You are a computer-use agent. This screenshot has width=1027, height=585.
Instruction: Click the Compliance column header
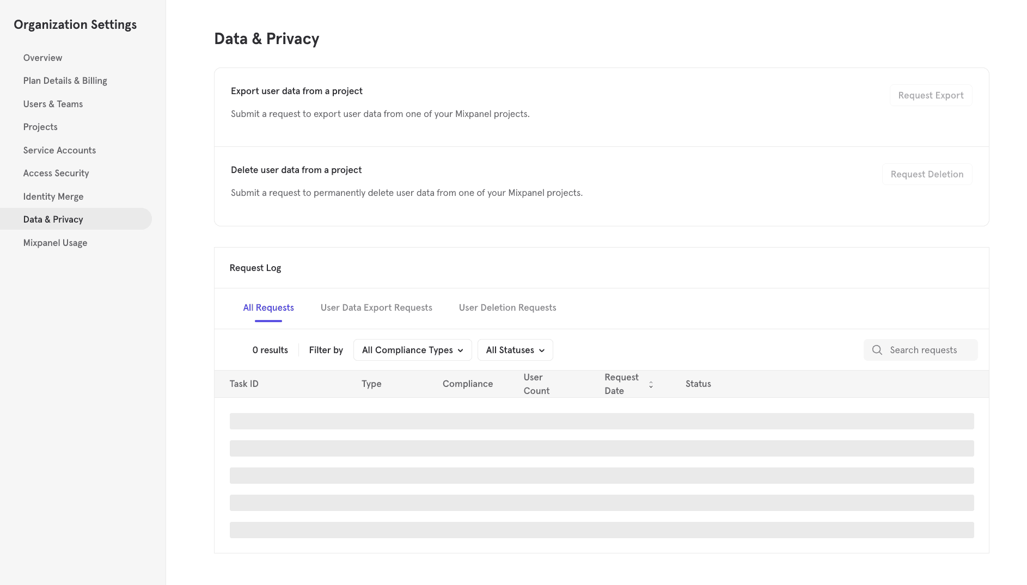[x=467, y=384]
